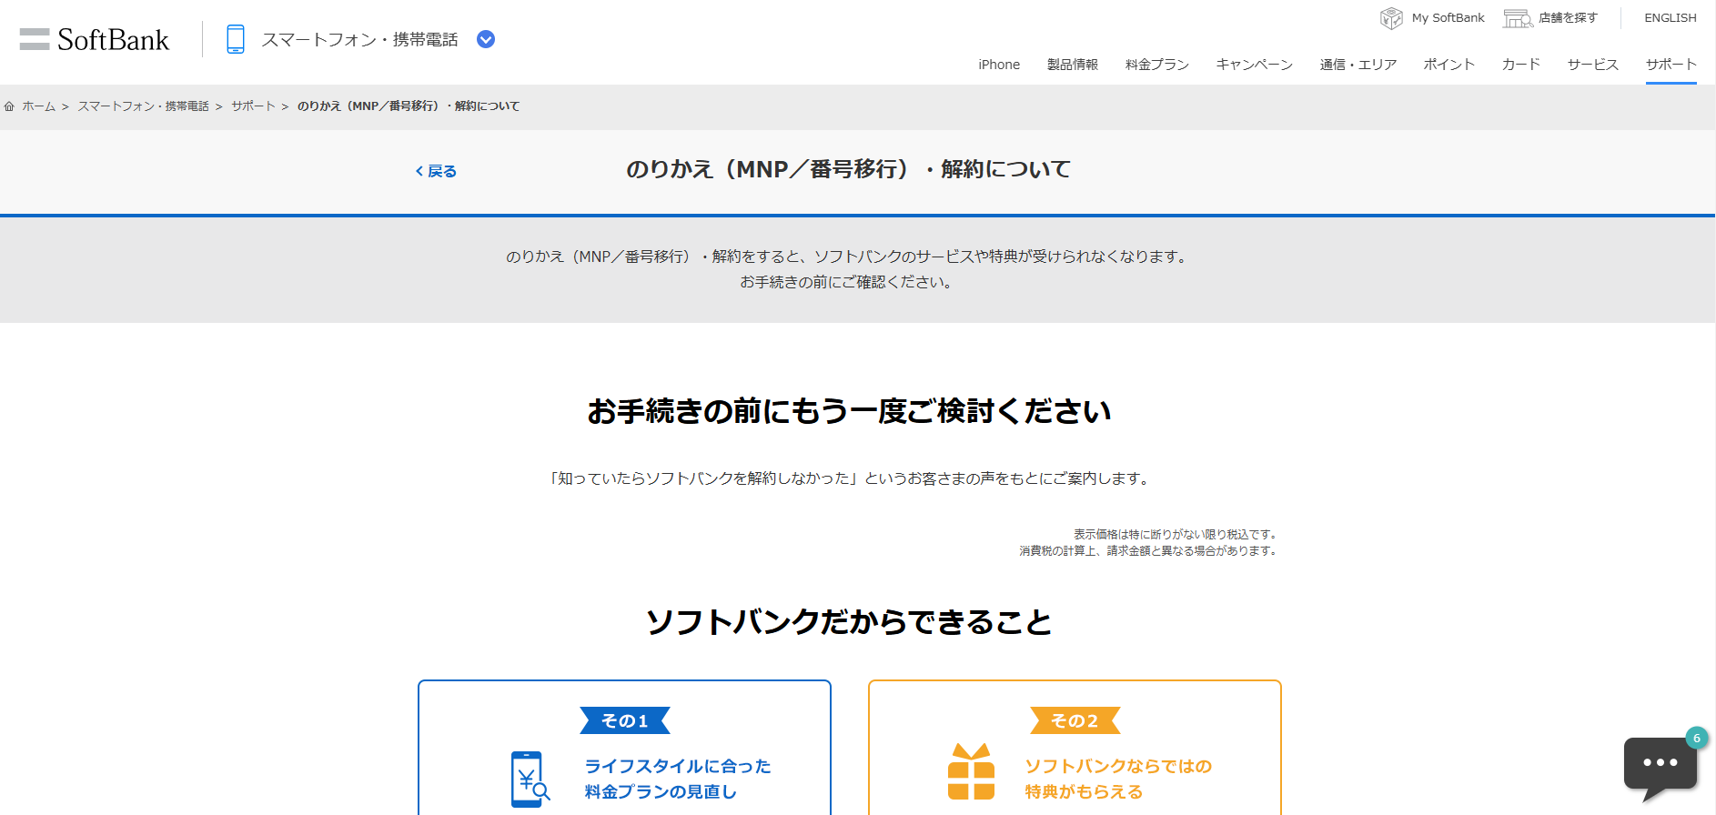Open the 通信・エリア menu

pos(1358,65)
